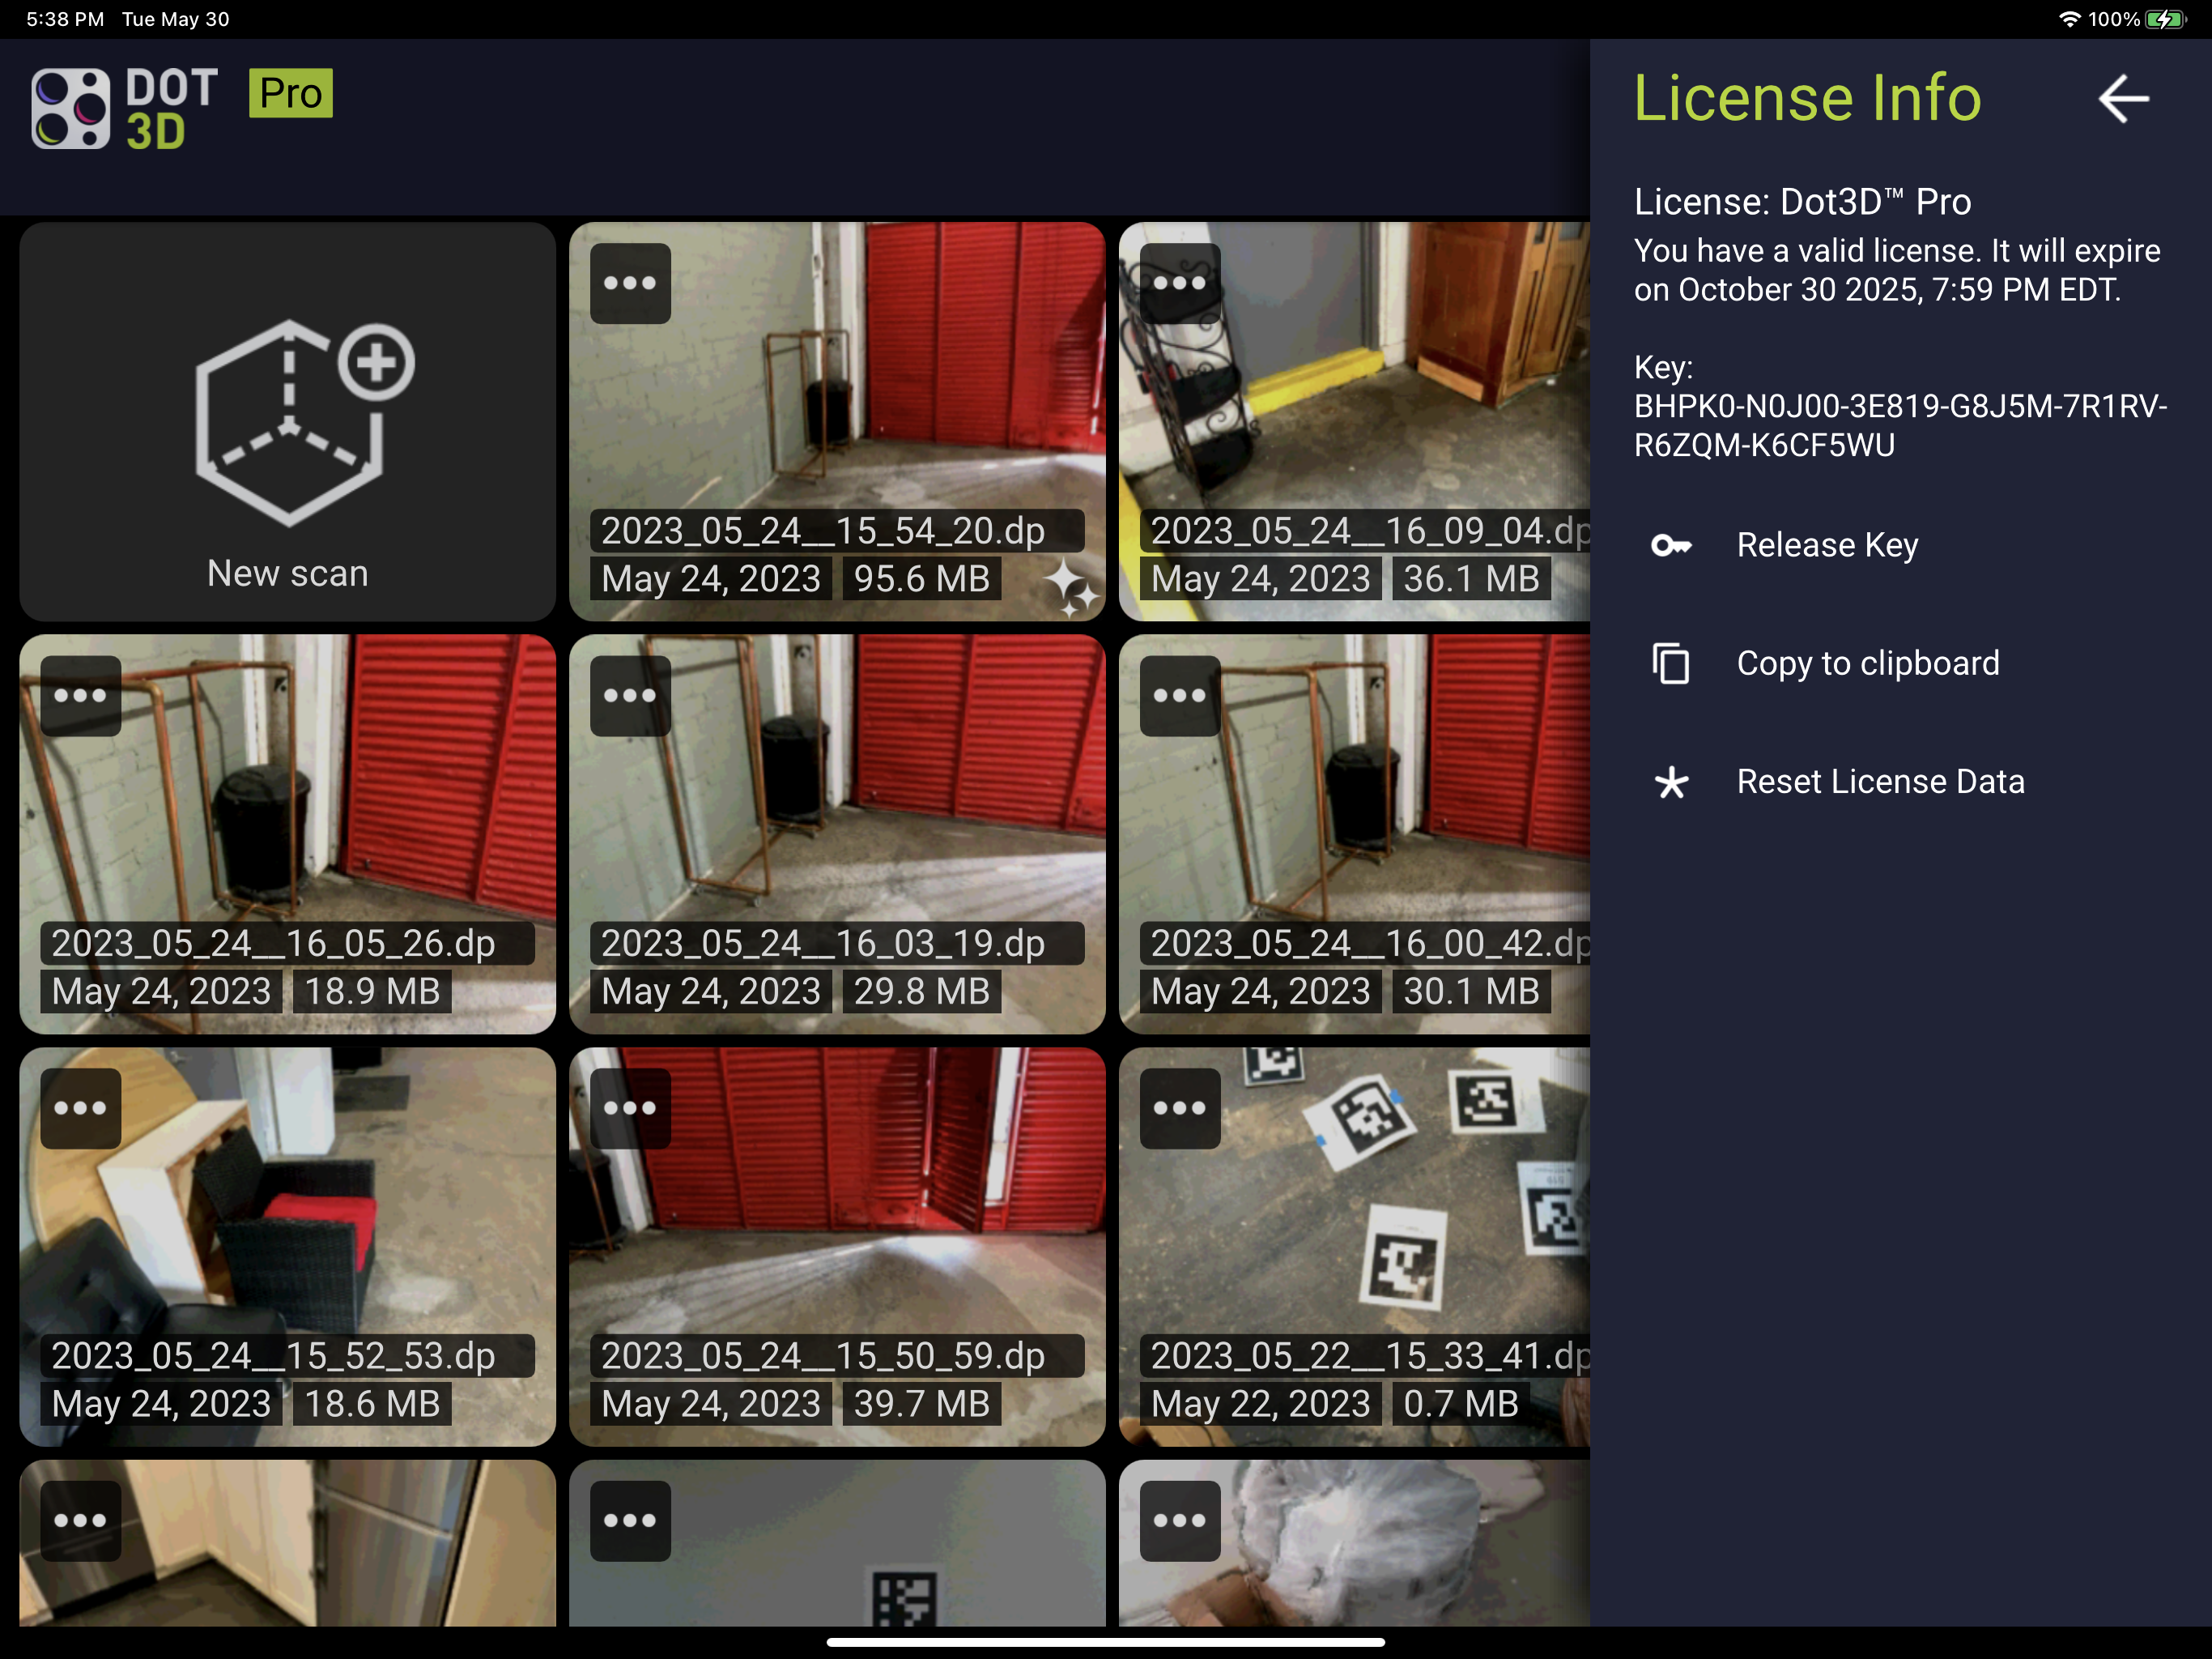The height and width of the screenshot is (1659, 2212).
Task: Click the Reset License Data asterisk icon
Action: coord(1670,783)
